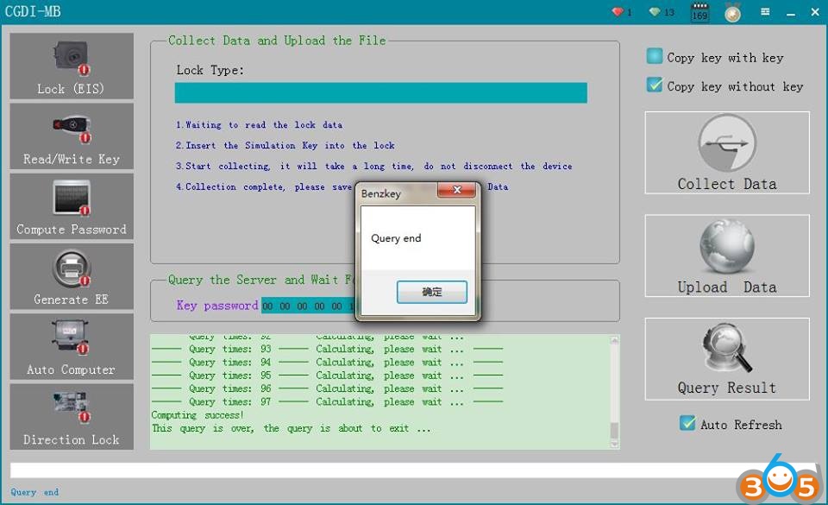Click the green diamond points icon
This screenshot has height=505, width=828.
click(x=655, y=12)
